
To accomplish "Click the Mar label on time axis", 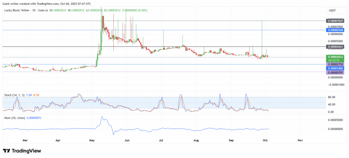I will click(x=25, y=140).
